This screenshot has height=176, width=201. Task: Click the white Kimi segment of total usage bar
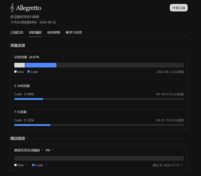click(20, 65)
